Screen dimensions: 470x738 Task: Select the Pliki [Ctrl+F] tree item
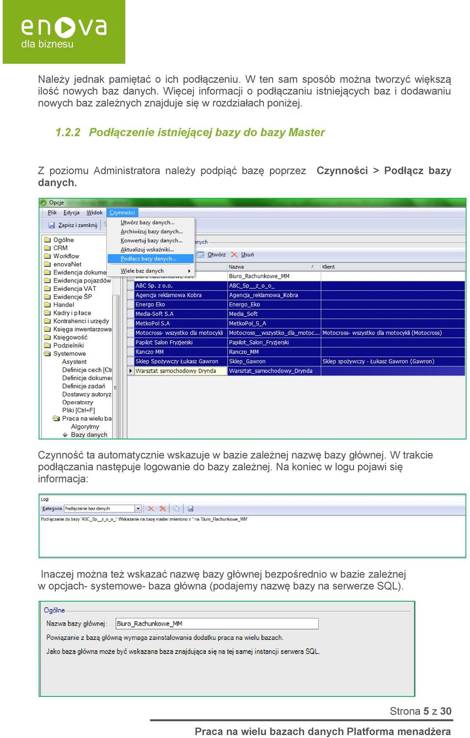78,410
